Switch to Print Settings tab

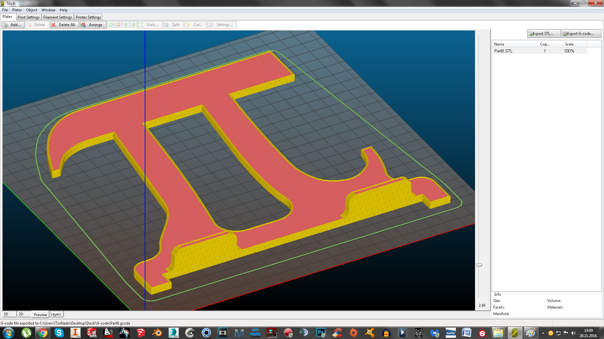tap(29, 17)
